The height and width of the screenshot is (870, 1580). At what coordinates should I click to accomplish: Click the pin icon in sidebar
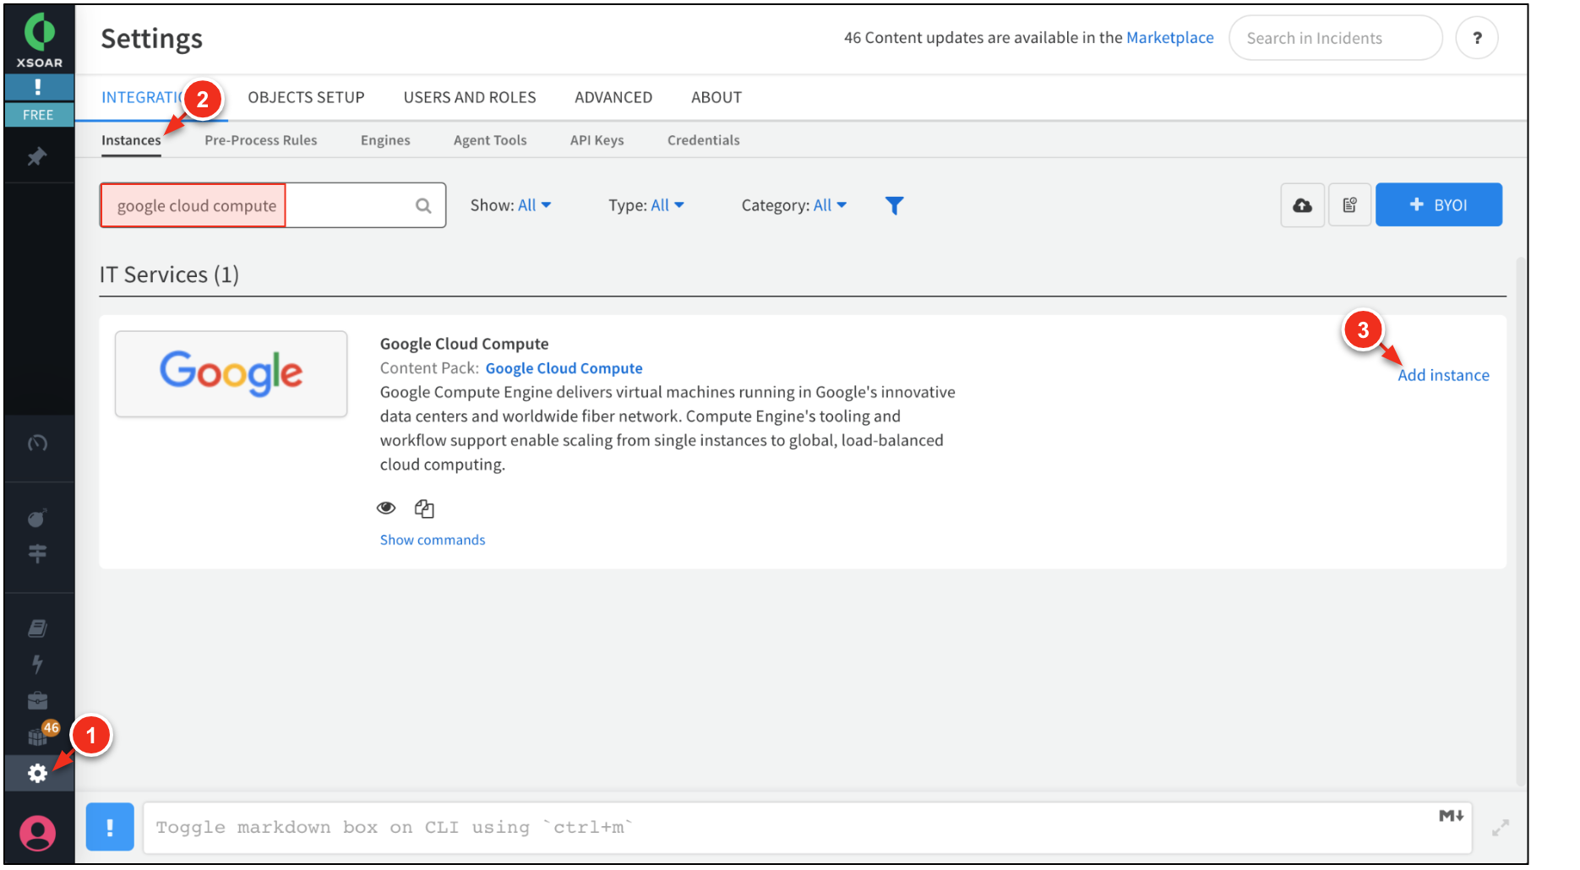tap(37, 157)
